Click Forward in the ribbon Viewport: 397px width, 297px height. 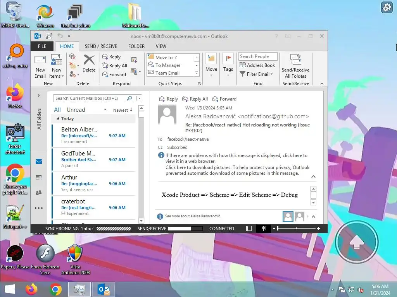(114, 75)
